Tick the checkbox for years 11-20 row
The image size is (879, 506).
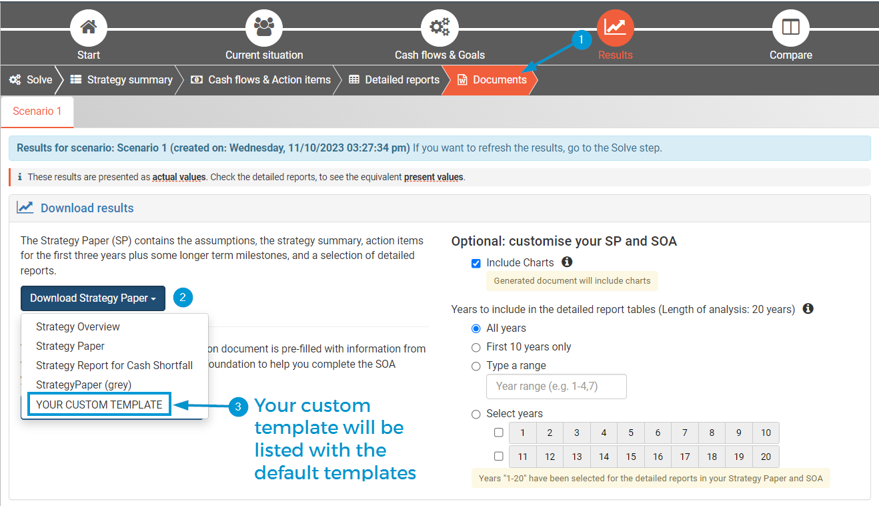pyautogui.click(x=499, y=457)
